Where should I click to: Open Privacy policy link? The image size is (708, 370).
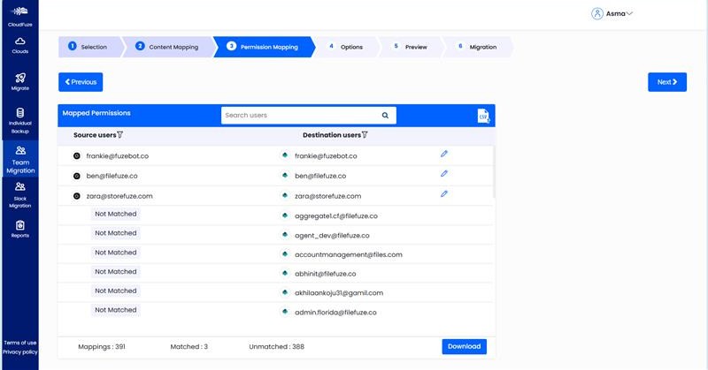tap(19, 352)
